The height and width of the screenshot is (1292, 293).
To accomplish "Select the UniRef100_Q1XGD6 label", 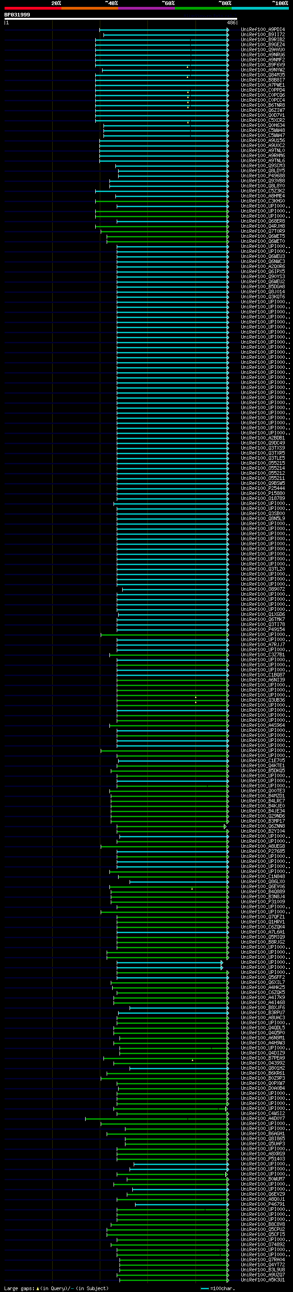I will [x=263, y=615].
